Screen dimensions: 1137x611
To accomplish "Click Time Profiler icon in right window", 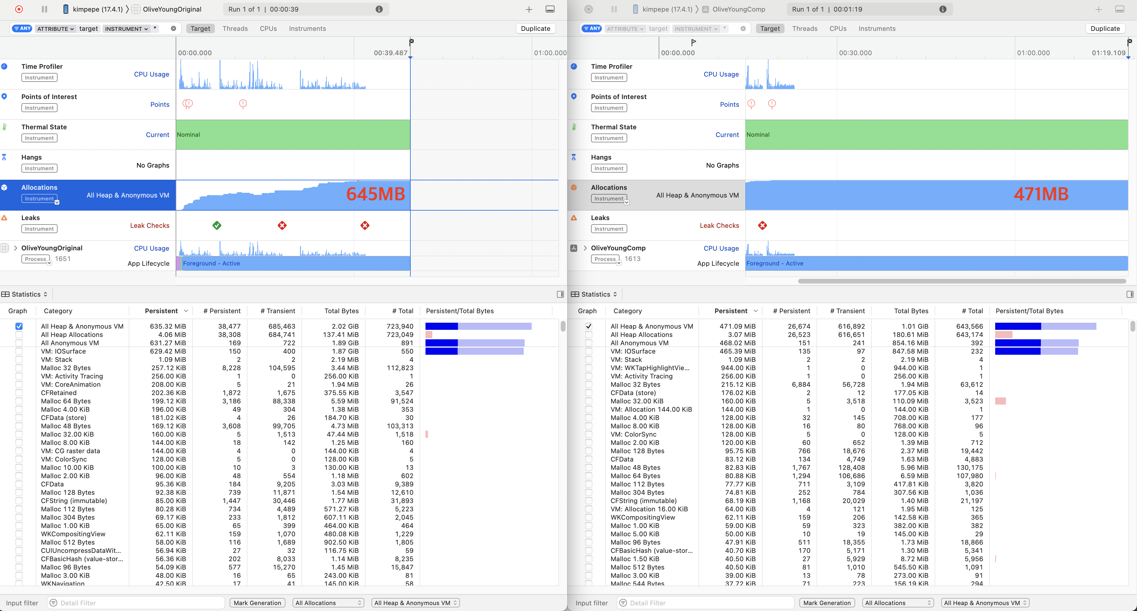I will point(574,67).
